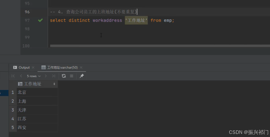Image resolution: width=270 pixels, height=137 pixels.
Task: Click line number 99 in the gutter
Action: pyautogui.click(x=27, y=37)
